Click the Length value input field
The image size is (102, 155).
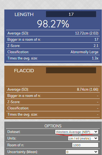(71, 14)
